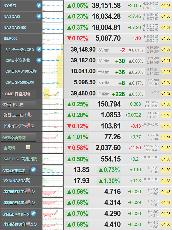Screen dimensions: 172x230
Task: Click the CME SP500先物 price 5,096.50
Action: point(85,82)
